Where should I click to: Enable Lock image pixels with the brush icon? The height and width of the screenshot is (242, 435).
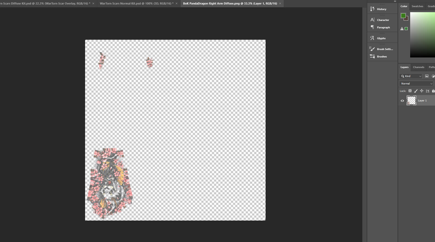(416, 91)
